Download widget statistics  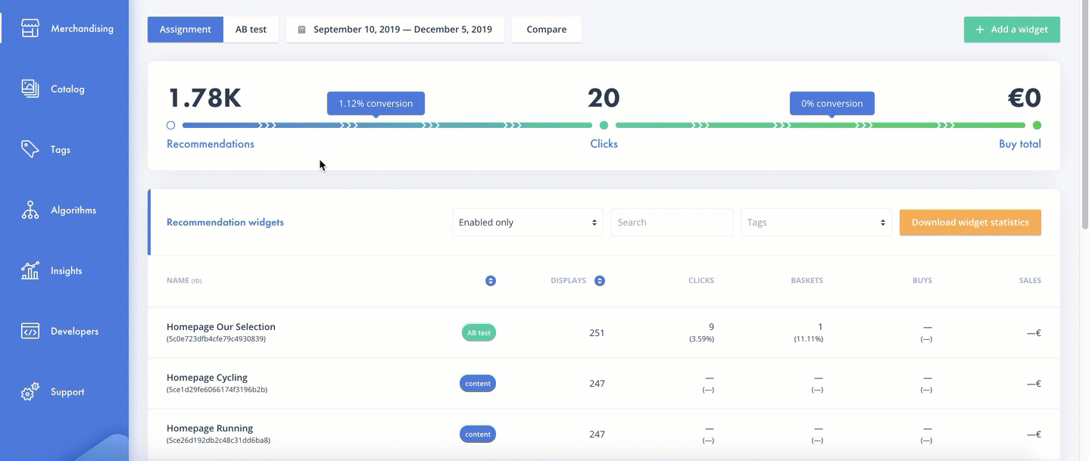(x=970, y=223)
